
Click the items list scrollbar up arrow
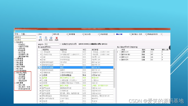click(x=114, y=49)
